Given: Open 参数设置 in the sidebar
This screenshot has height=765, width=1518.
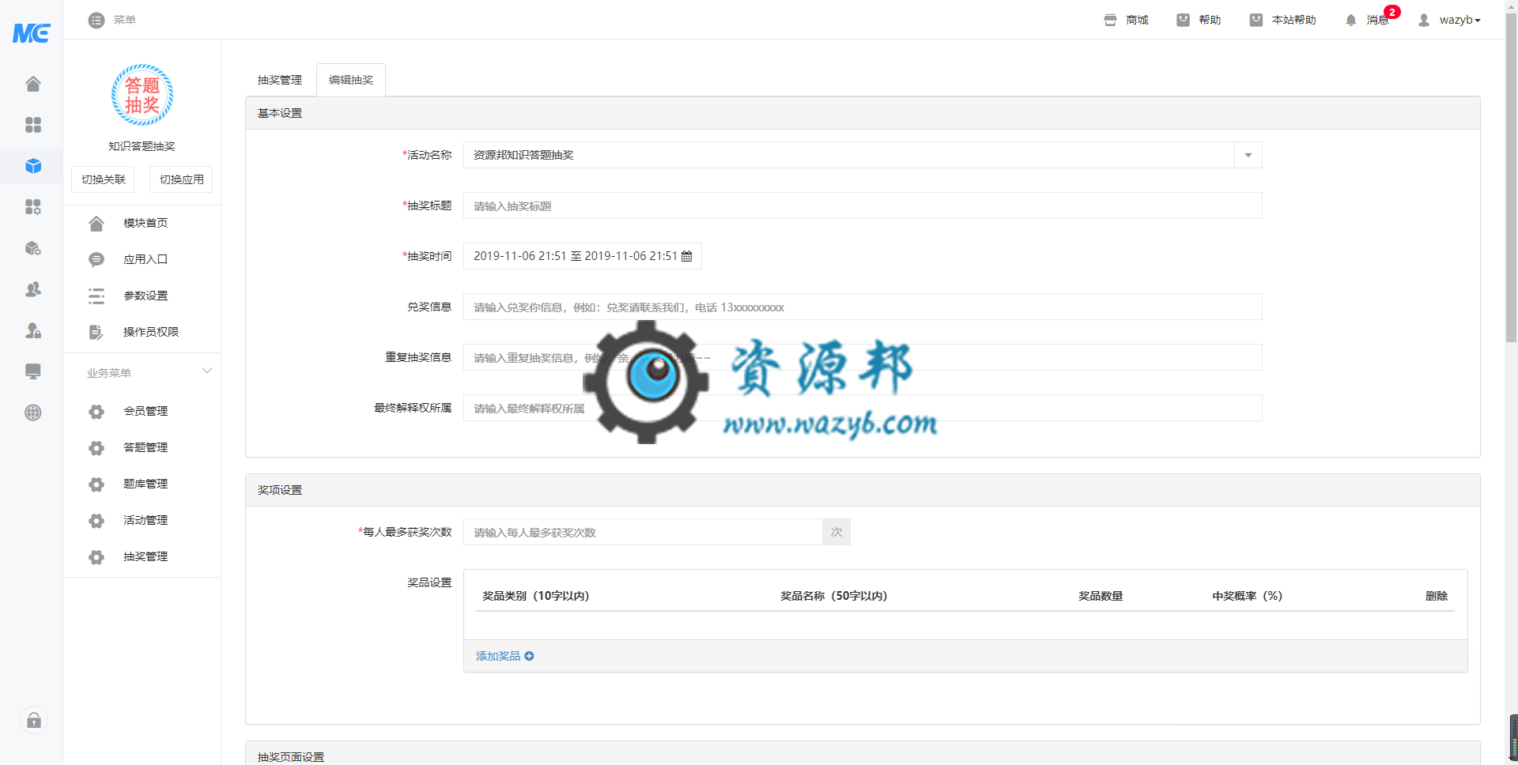Looking at the screenshot, I should [x=145, y=296].
